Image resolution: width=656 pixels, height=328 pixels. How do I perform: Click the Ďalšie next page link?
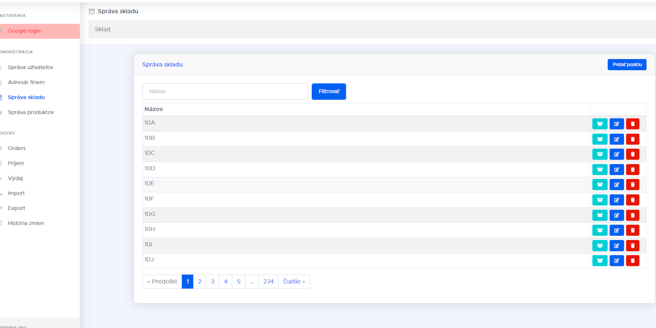click(294, 282)
